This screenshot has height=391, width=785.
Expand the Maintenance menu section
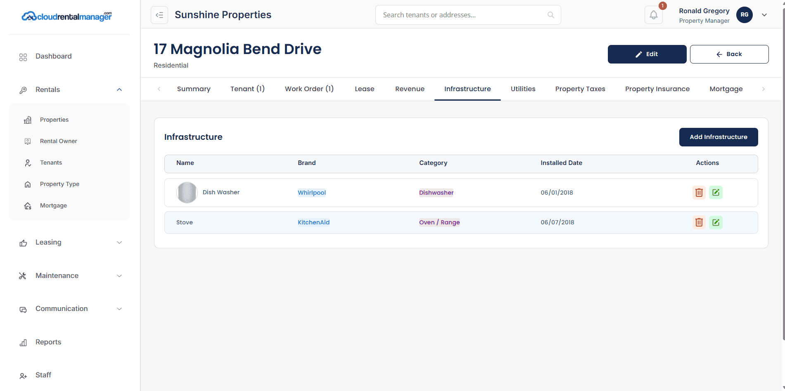coord(119,276)
